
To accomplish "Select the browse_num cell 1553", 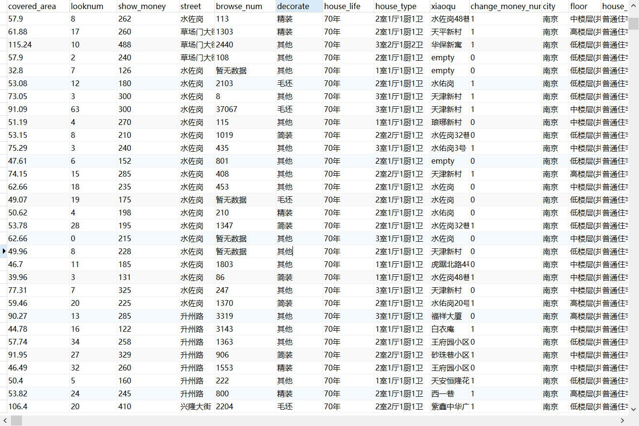I will (x=245, y=368).
